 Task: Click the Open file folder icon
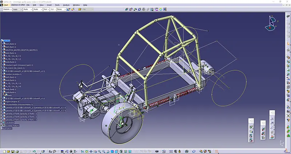tap(8, 151)
